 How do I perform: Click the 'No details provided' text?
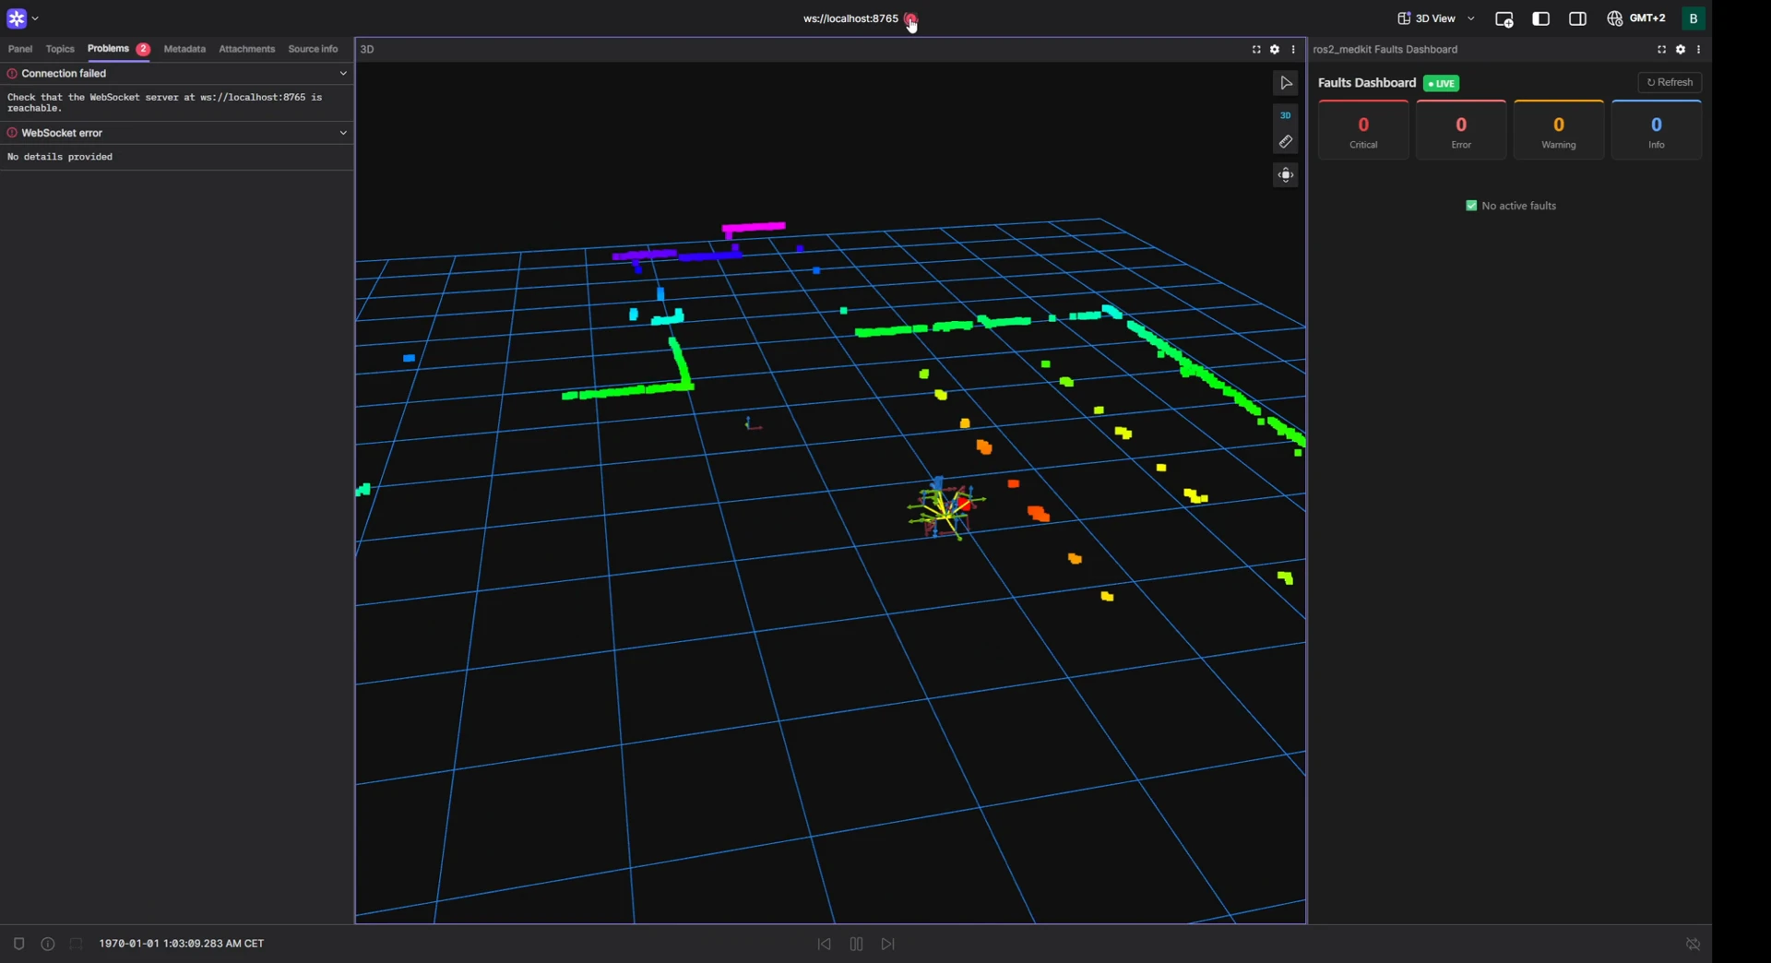[60, 157]
